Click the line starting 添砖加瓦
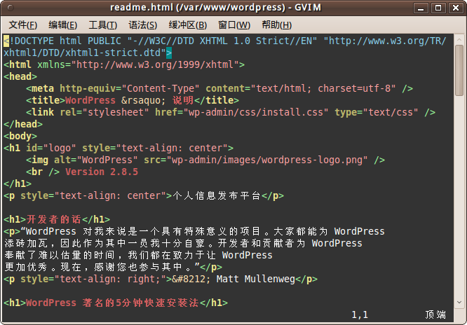The width and height of the screenshot is (467, 325). (183, 243)
